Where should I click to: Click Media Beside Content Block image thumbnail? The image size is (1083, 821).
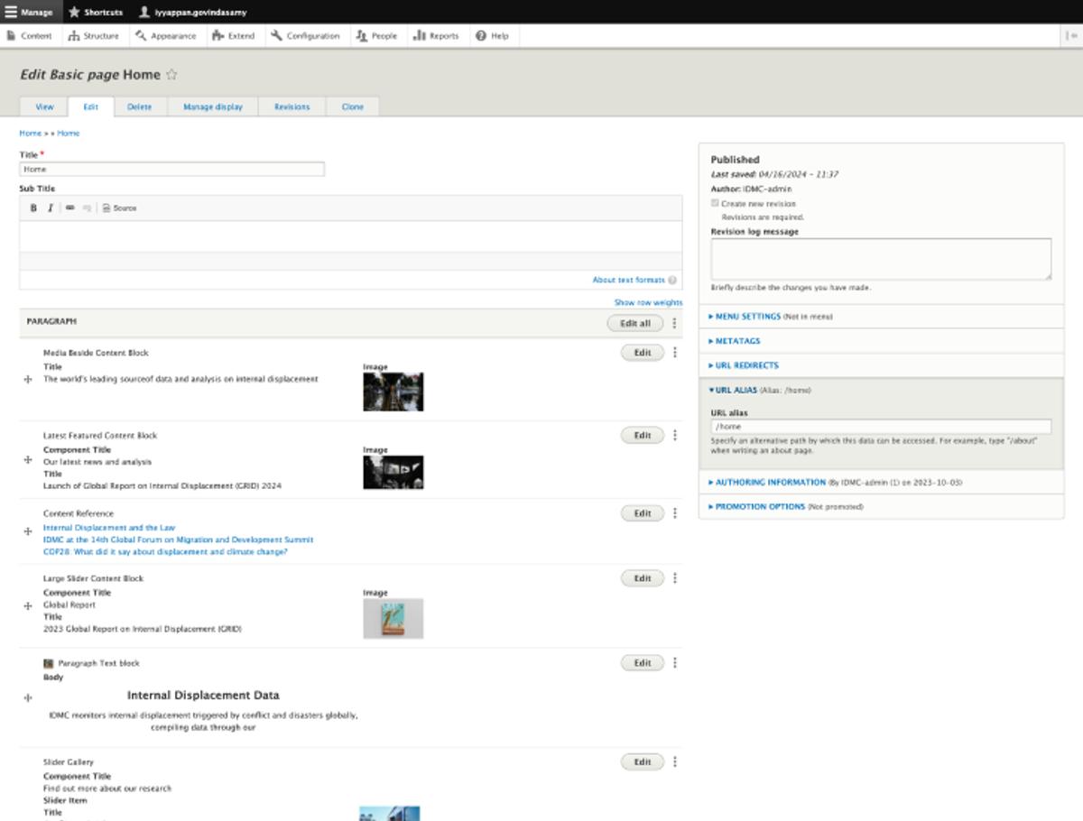point(393,392)
